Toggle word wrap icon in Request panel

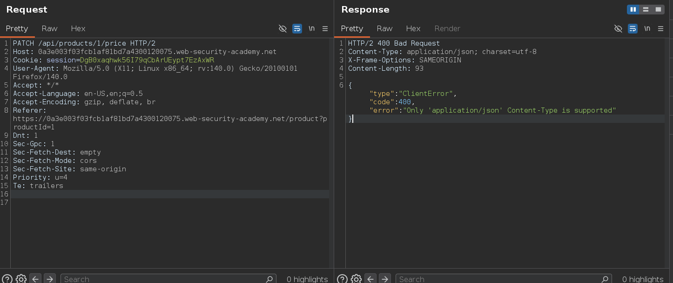297,28
